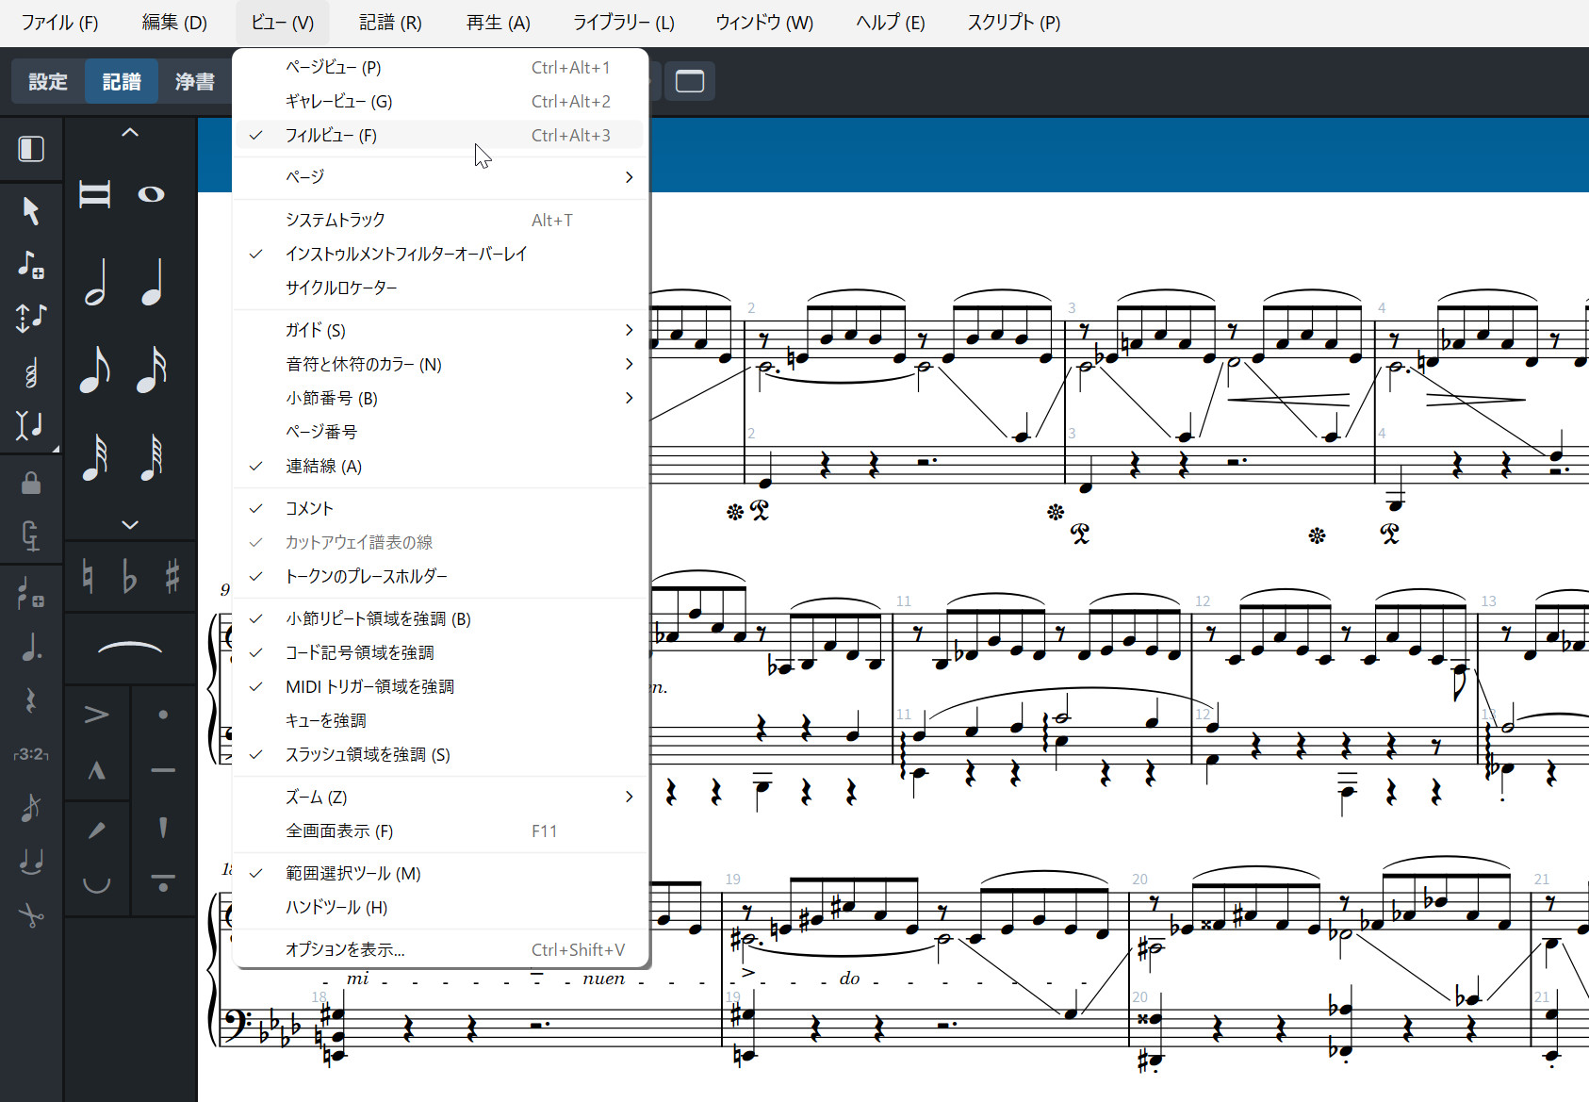The height and width of the screenshot is (1102, 1589).
Task: Enable 範囲選択ツール (M)
Action: click(440, 874)
